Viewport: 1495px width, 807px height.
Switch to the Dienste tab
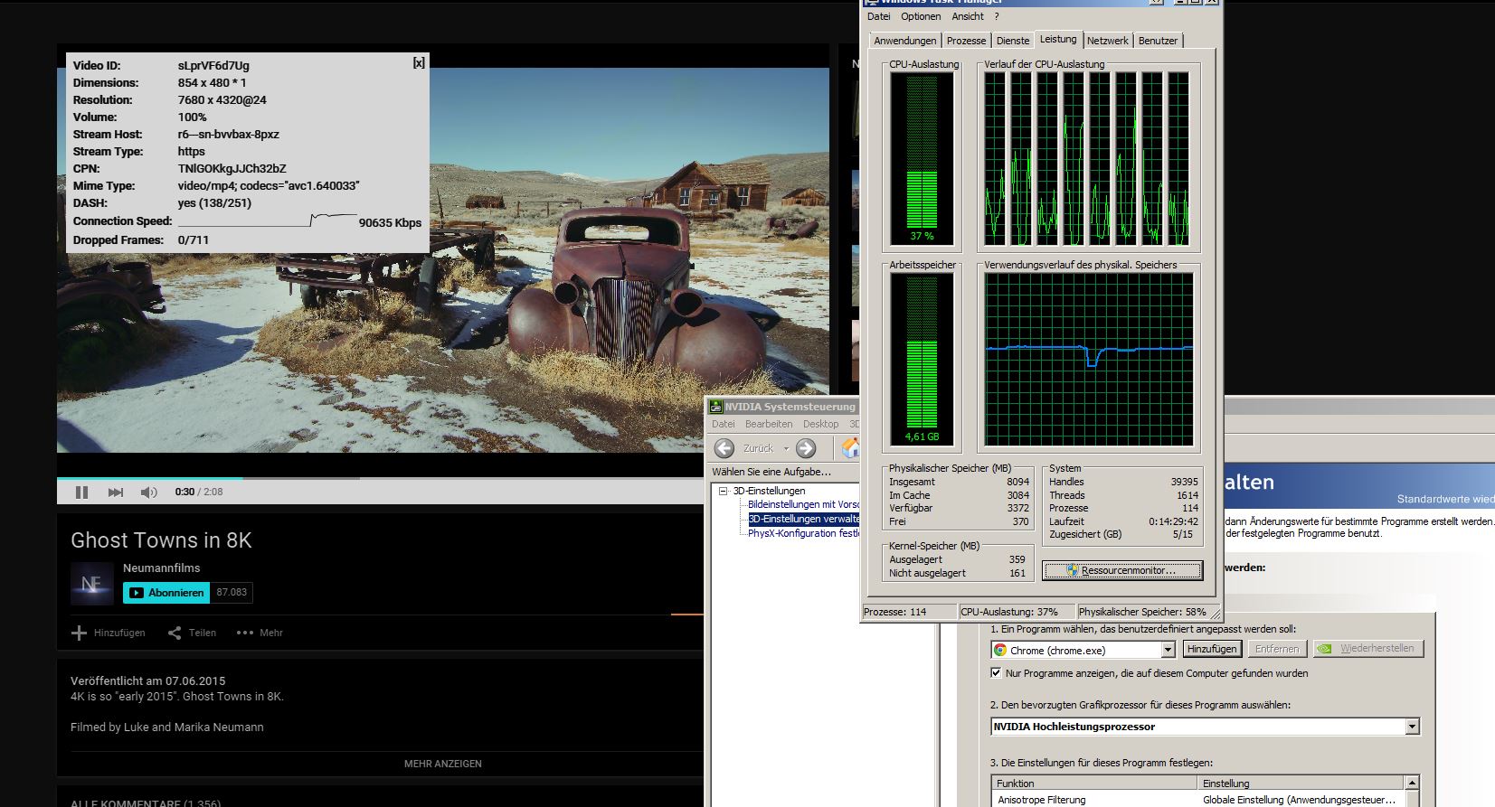1013,41
